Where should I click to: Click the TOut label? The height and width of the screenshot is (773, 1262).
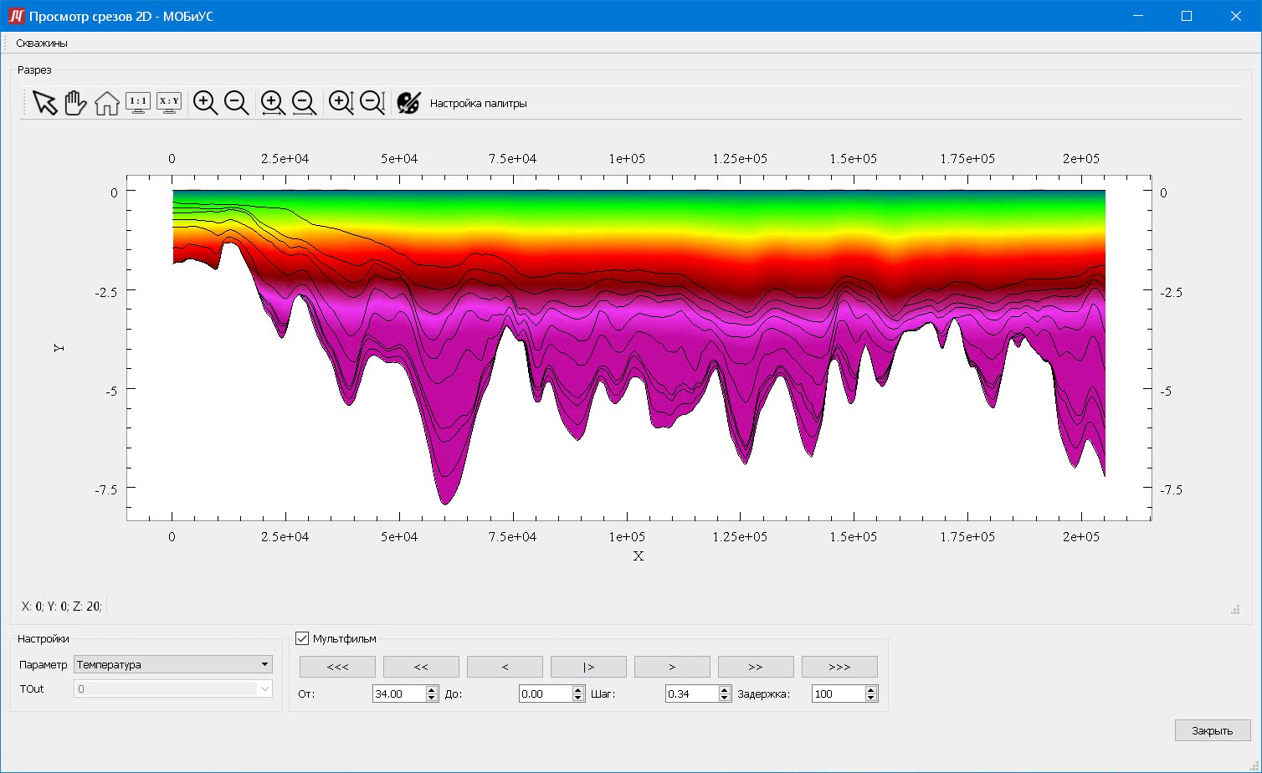[32, 689]
